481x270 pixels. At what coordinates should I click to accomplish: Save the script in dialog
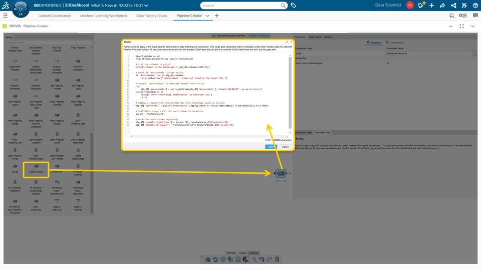click(271, 147)
